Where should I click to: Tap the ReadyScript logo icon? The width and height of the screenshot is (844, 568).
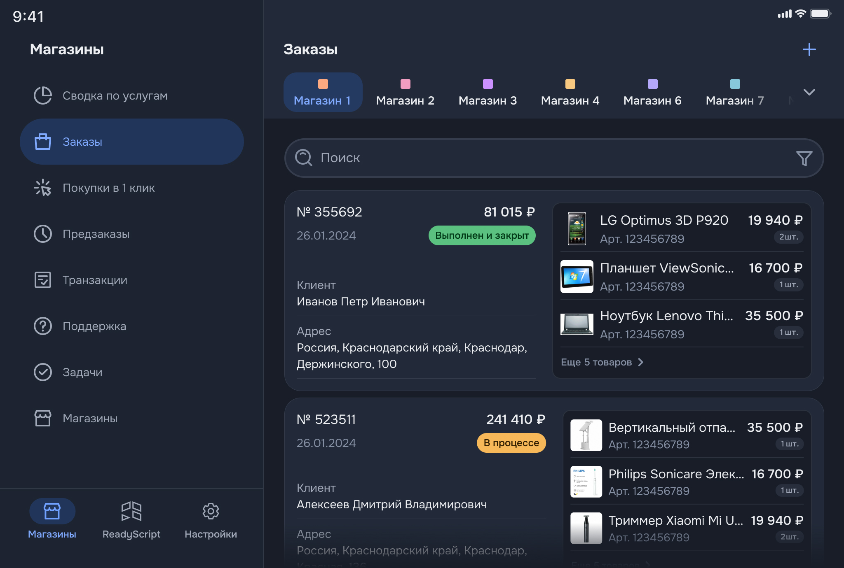pyautogui.click(x=131, y=511)
